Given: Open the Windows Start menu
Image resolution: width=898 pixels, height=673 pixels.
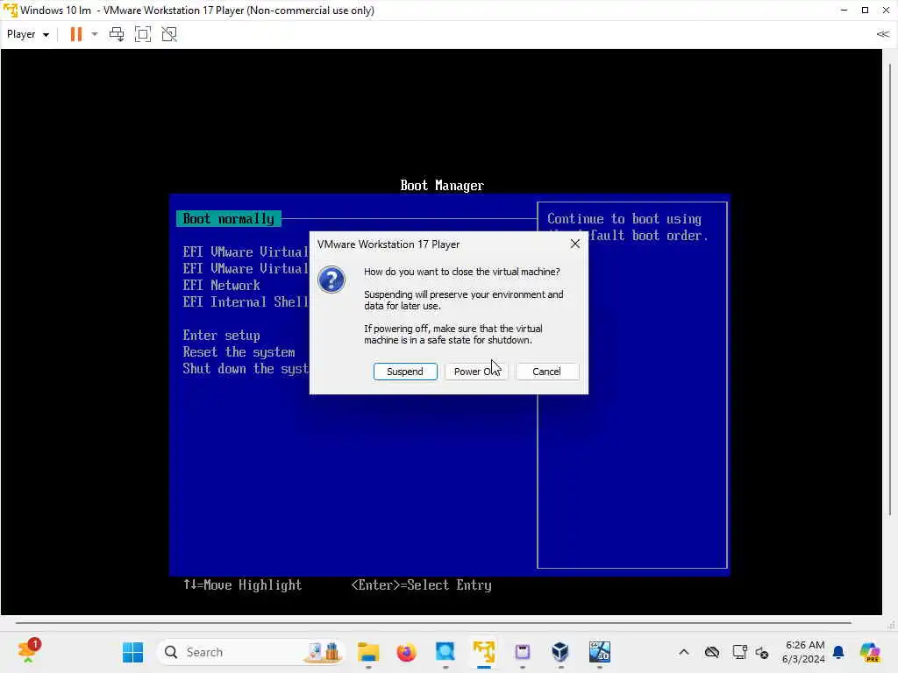Looking at the screenshot, I should (x=133, y=652).
